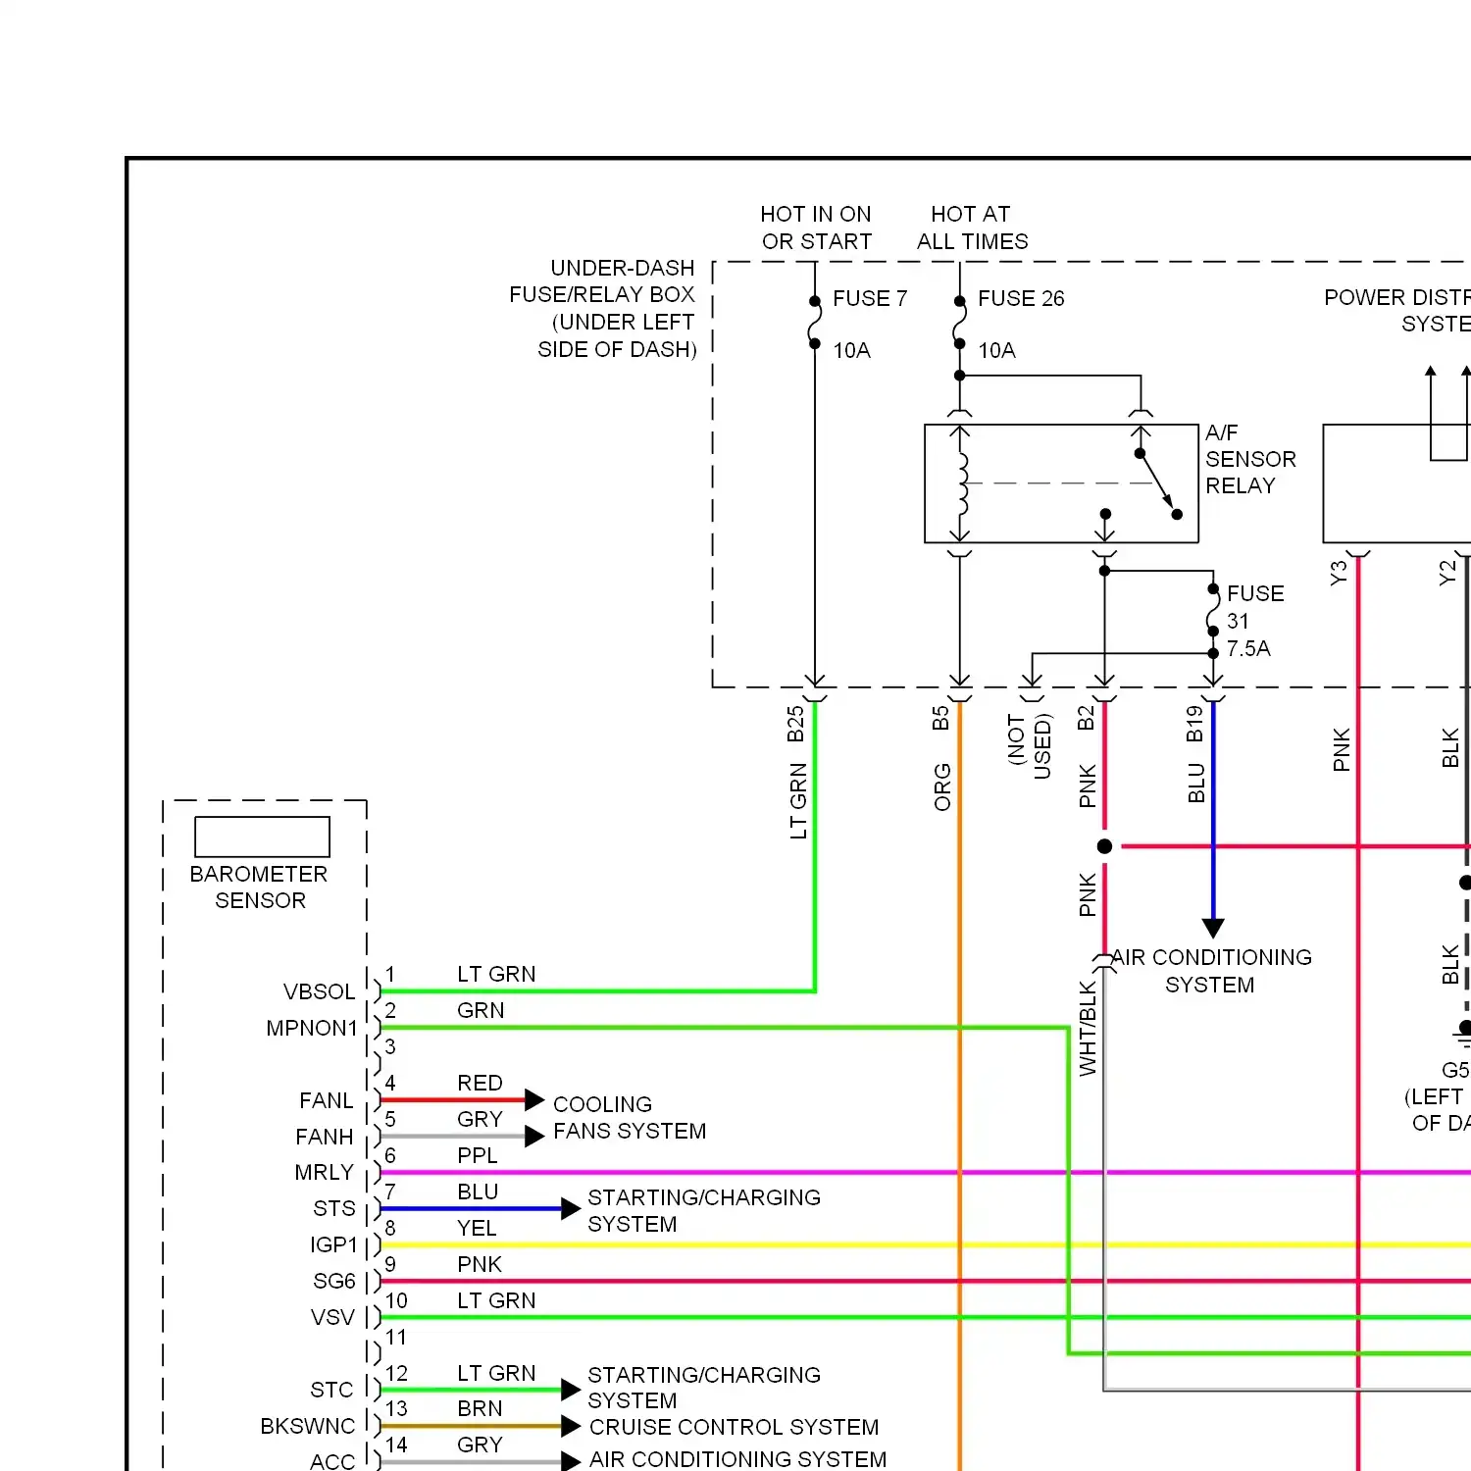Click 'UNDER-DASH FUSE/RELAY BOX' text
This screenshot has width=1471, height=1471.
[x=602, y=280]
